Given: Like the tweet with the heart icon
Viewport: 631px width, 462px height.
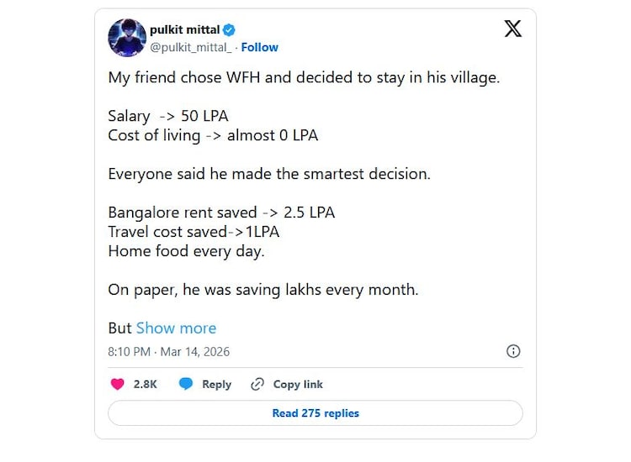Looking at the screenshot, I should (x=118, y=384).
